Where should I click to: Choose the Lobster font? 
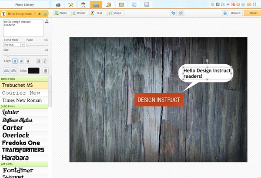(24, 112)
